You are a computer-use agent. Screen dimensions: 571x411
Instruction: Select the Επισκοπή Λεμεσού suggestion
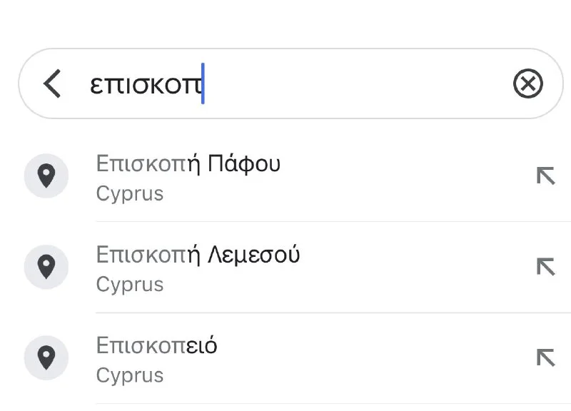pyautogui.click(x=197, y=255)
